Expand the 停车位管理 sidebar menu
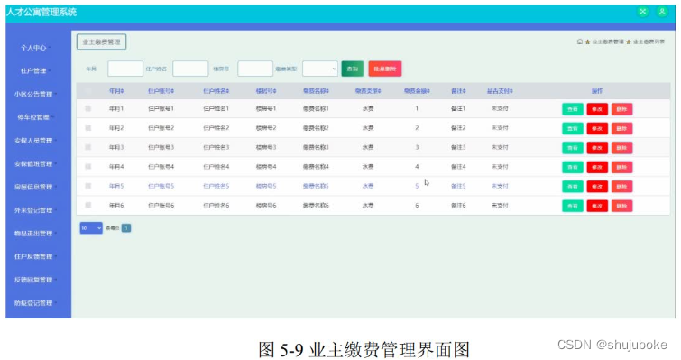Viewport: 681px width, 360px height. point(35,117)
